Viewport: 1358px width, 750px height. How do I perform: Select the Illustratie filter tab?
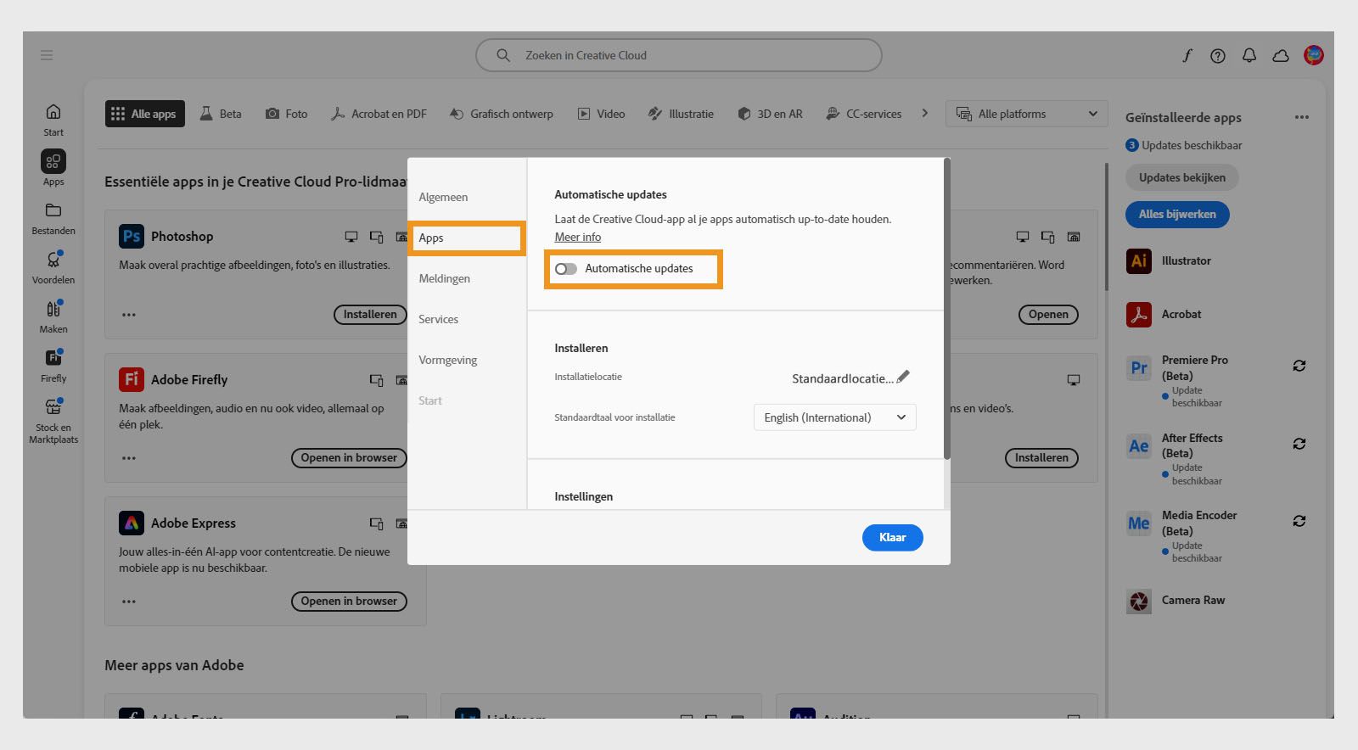coord(681,114)
